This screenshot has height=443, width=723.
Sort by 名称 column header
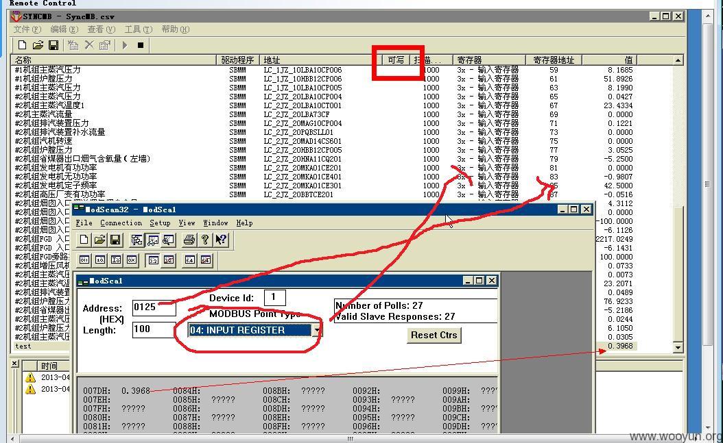(x=113, y=60)
